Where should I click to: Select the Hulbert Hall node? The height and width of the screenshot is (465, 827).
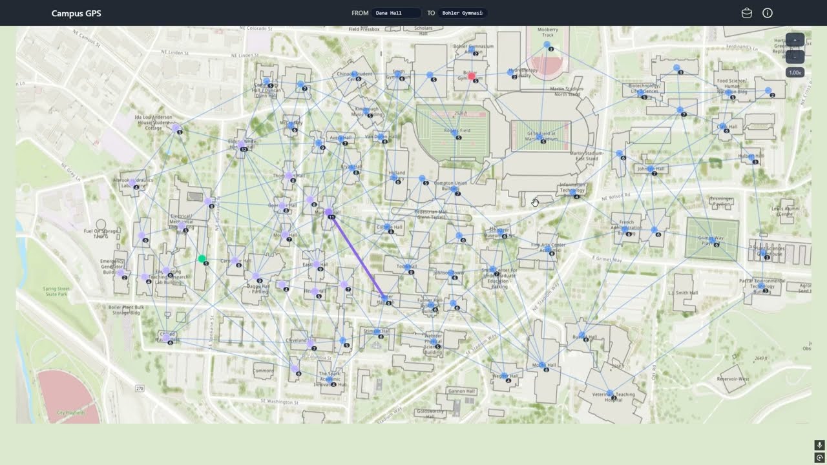(x=752, y=156)
